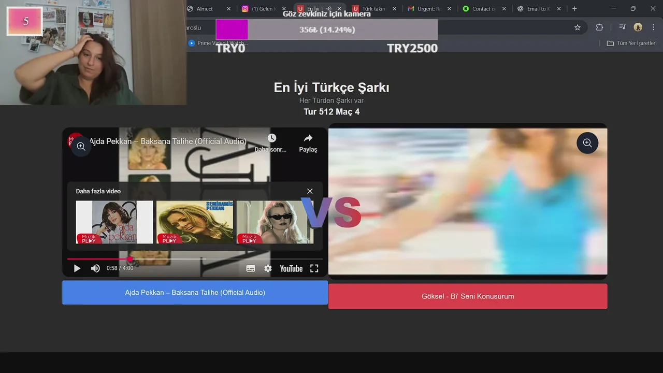Open the Instagram Gelen Kutusu tab

click(x=259, y=9)
